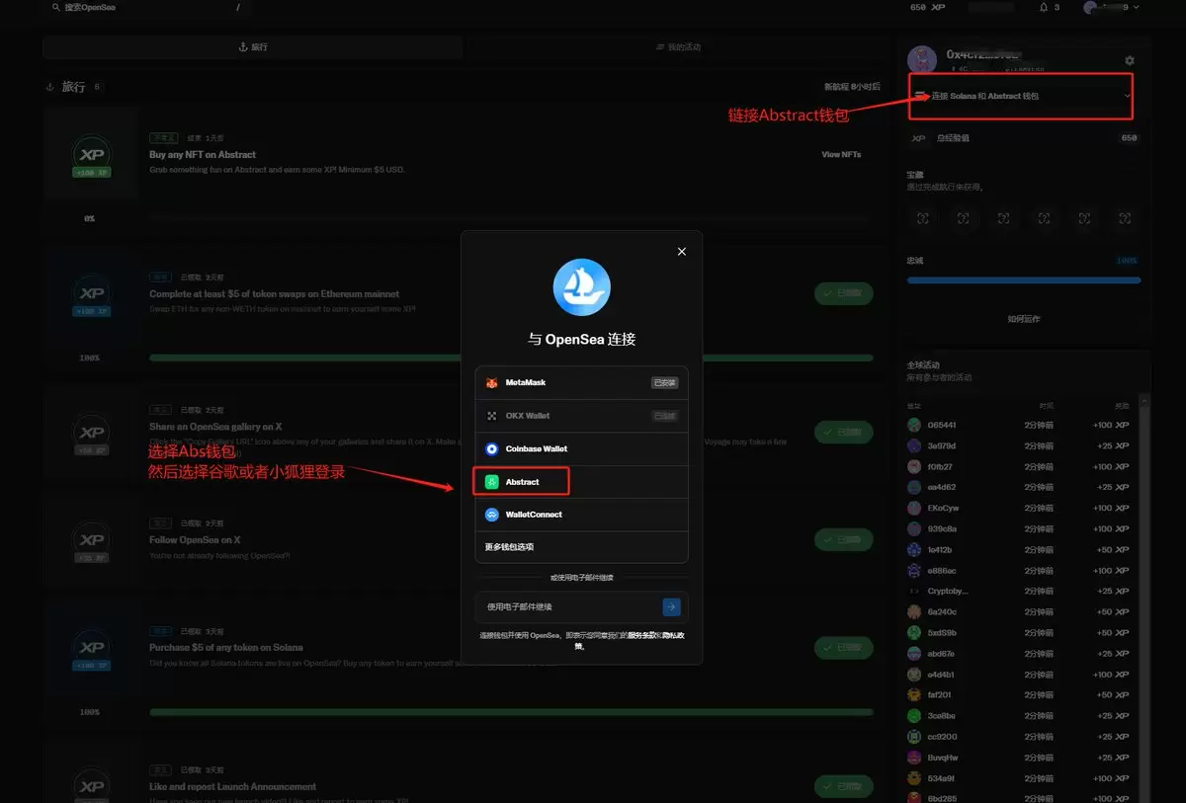
Task: Click avatar of user BuvqHw
Action: [914, 758]
